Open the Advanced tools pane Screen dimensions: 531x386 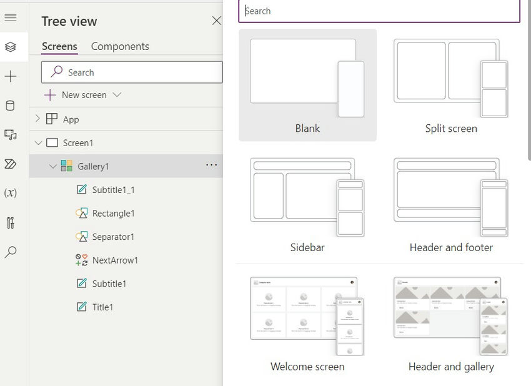point(11,222)
